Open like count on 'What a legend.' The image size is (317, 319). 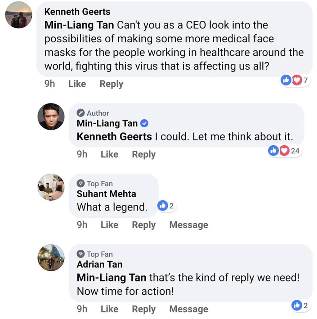click(166, 206)
